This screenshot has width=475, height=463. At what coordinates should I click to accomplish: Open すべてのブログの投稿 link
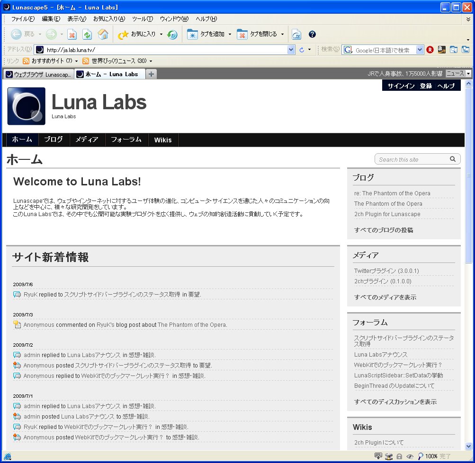tap(384, 230)
